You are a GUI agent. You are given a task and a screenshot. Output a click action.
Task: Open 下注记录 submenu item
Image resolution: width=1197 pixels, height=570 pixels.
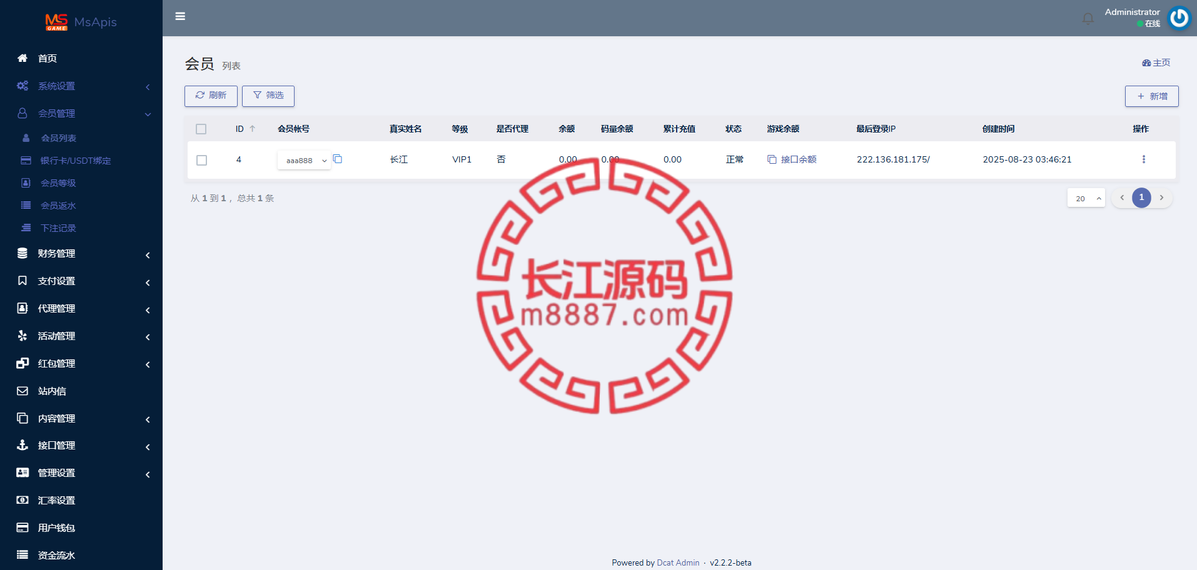58,228
